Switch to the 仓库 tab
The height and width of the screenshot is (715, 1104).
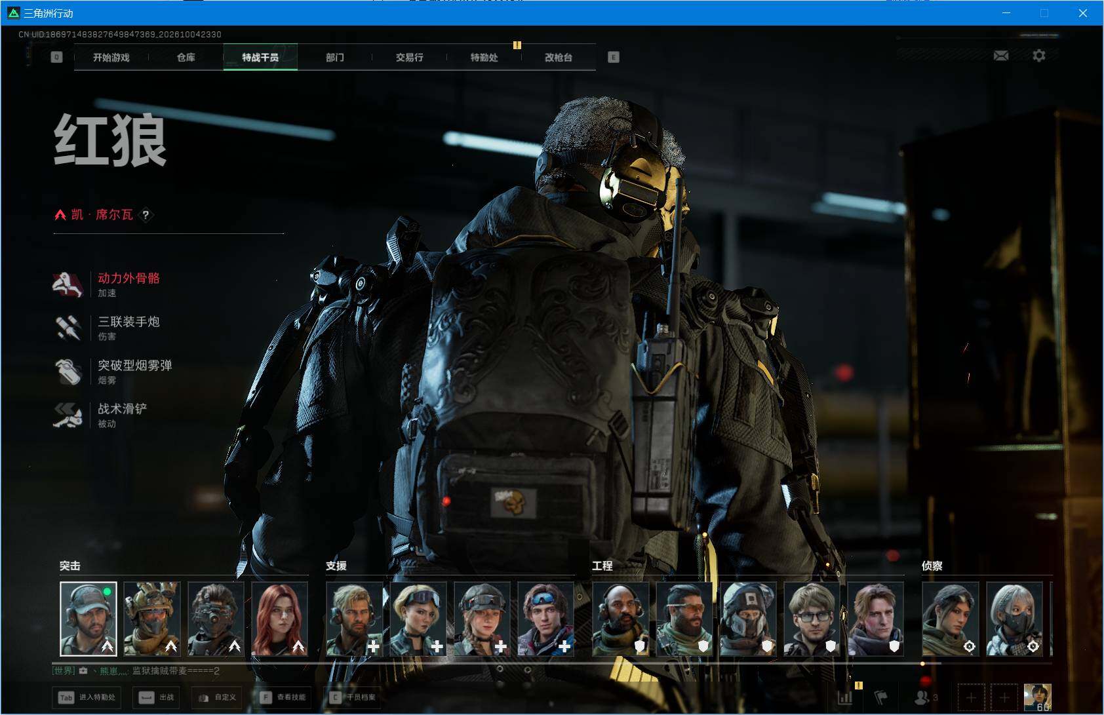[x=186, y=57]
